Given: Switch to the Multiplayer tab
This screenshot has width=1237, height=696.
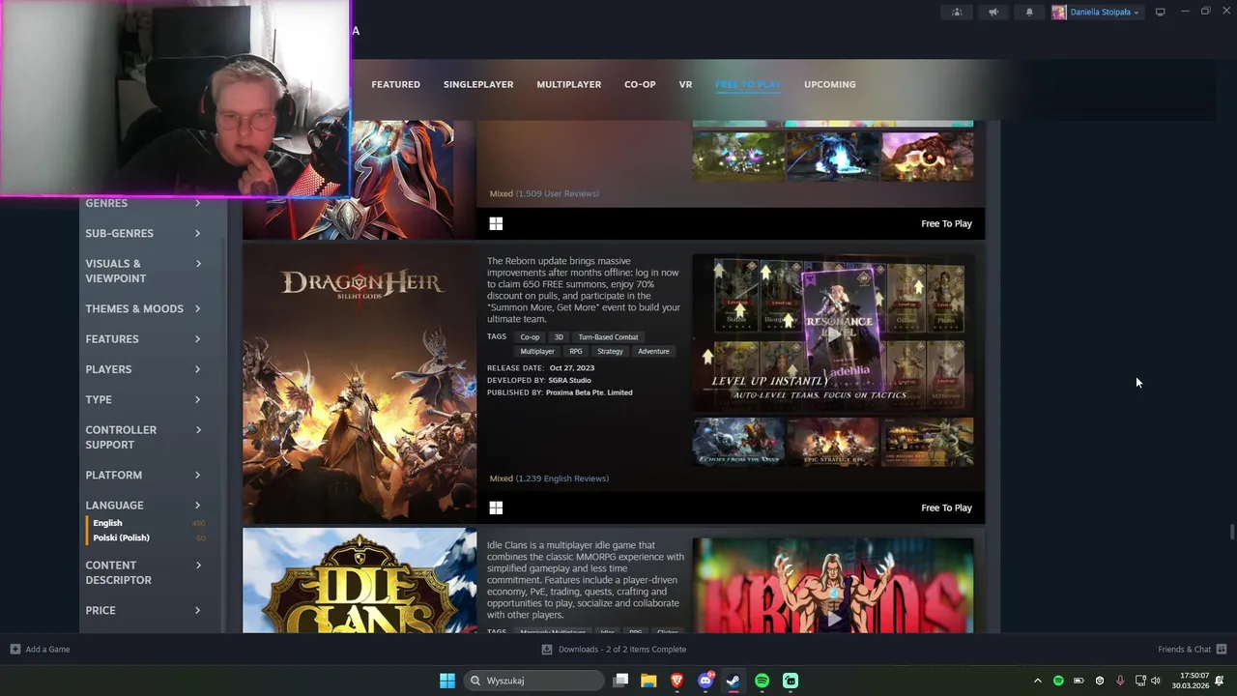Looking at the screenshot, I should [568, 84].
